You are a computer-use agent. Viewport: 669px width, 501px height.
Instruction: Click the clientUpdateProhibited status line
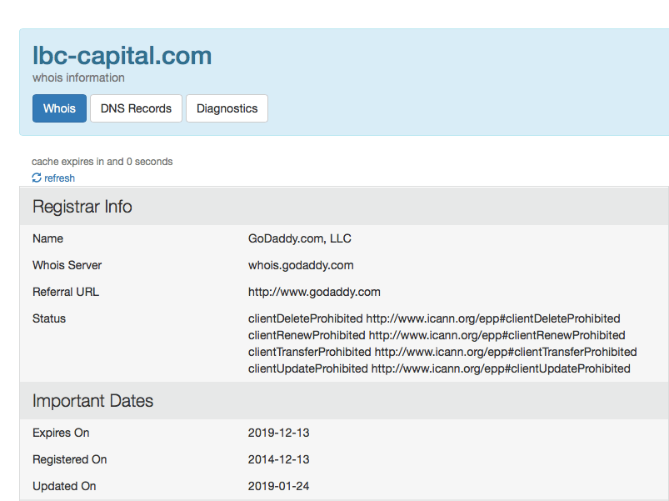439,368
